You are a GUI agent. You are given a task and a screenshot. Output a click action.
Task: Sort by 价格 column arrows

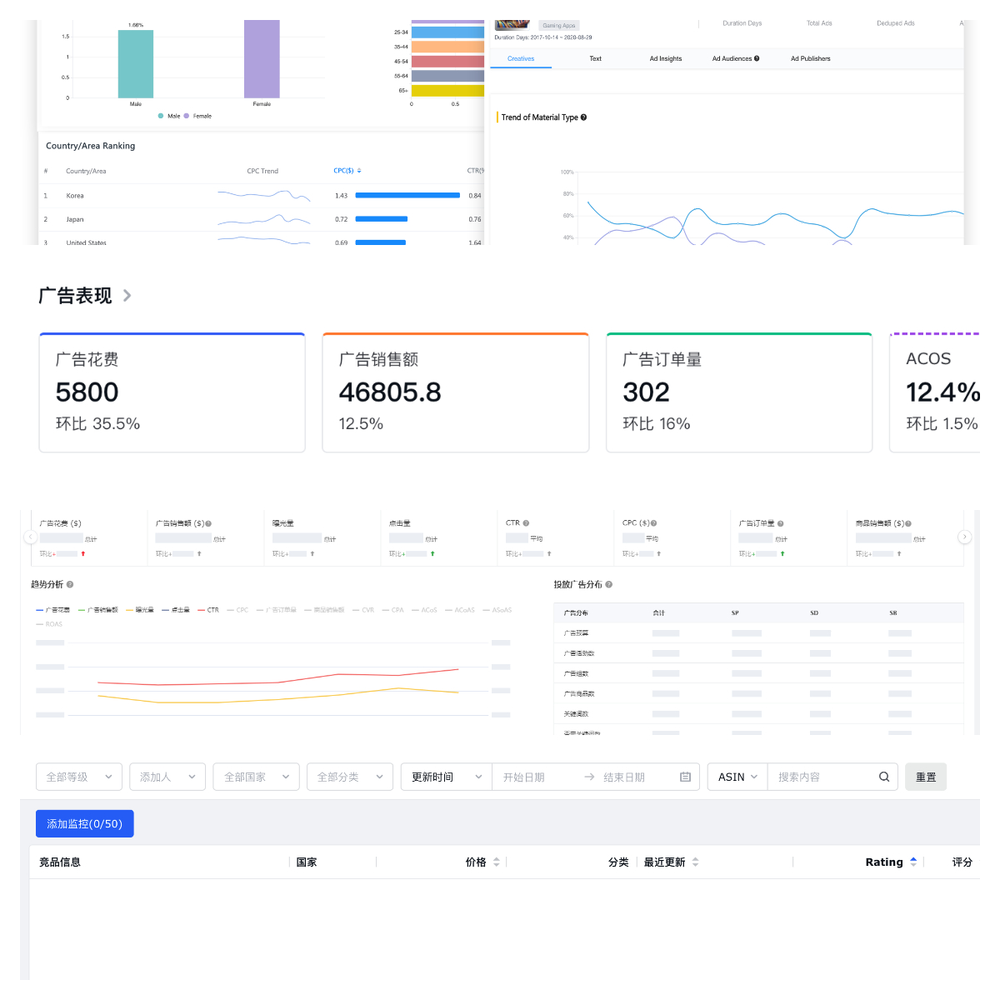click(x=497, y=862)
